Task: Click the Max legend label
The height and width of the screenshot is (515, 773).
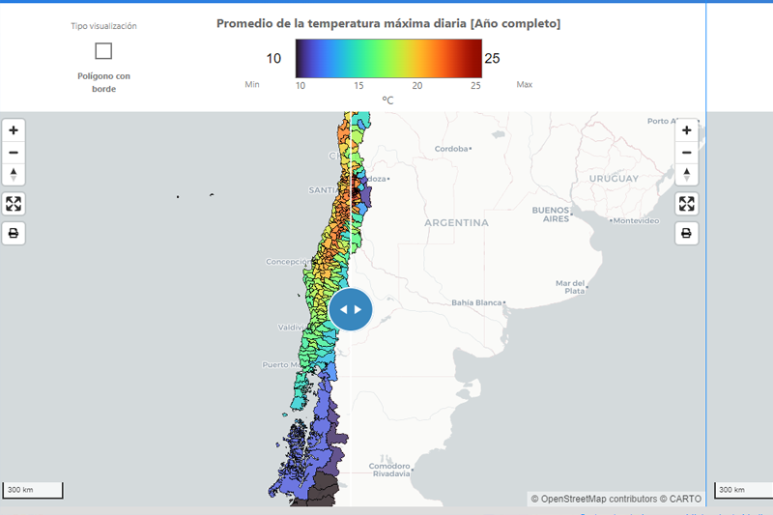Action: (x=525, y=84)
